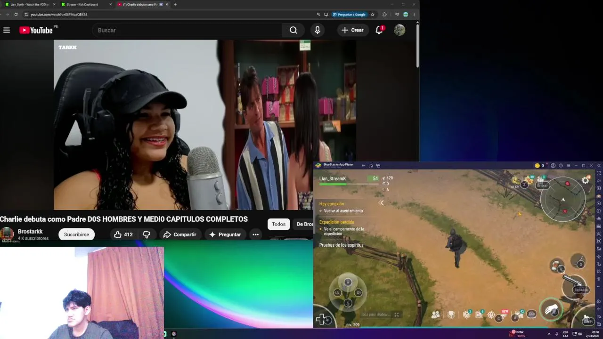Open YouTube notifications bell
The width and height of the screenshot is (603, 339).
pos(379,30)
